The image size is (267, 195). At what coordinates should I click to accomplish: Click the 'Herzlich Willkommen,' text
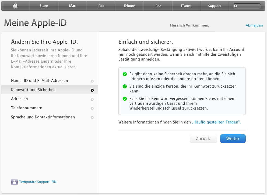189,25
